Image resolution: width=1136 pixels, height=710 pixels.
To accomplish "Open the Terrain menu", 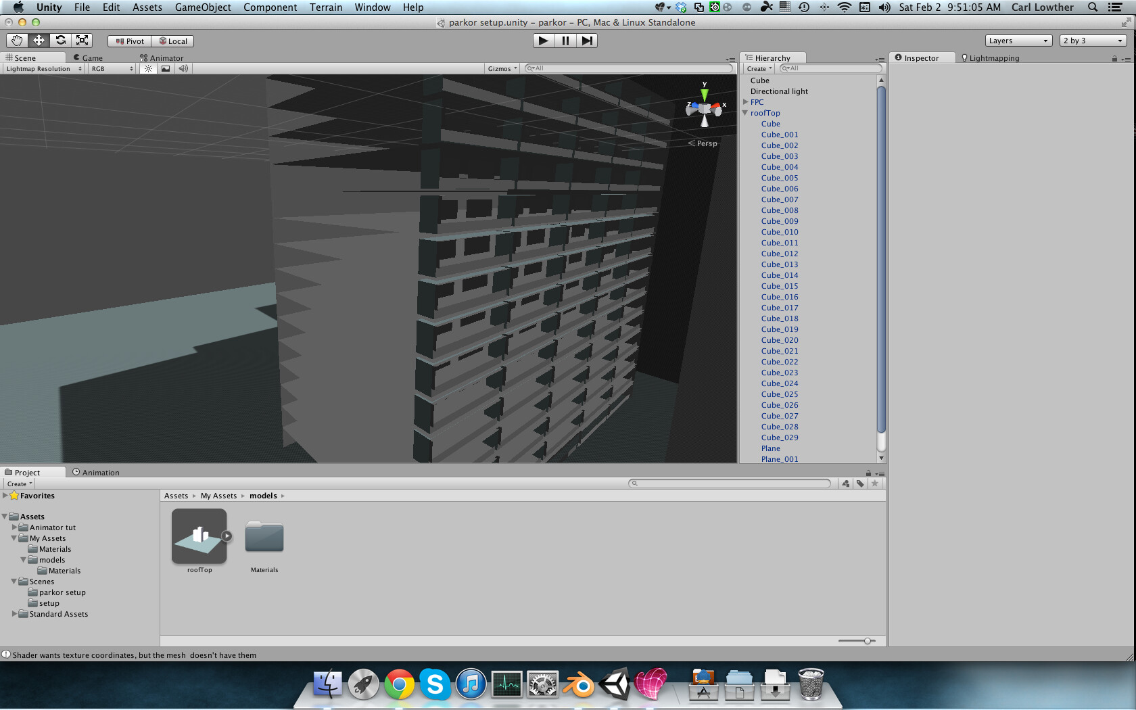I will (326, 7).
